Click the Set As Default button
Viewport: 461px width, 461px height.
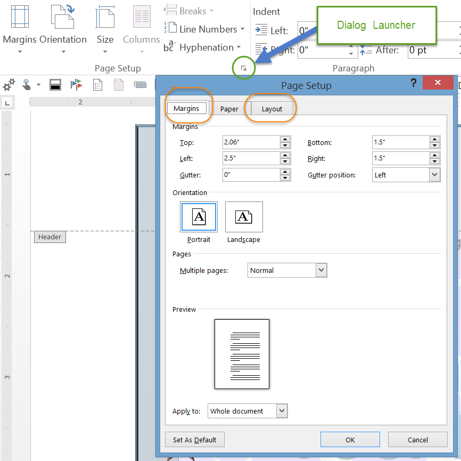click(x=195, y=440)
